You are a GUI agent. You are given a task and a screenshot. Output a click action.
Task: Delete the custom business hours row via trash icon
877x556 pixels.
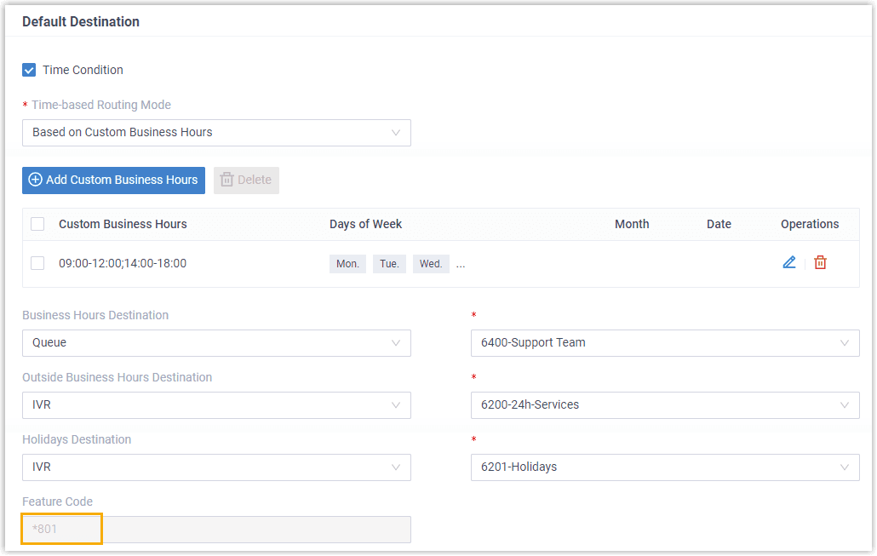pos(820,262)
